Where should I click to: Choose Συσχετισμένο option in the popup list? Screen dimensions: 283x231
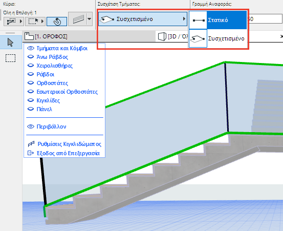[218, 38]
